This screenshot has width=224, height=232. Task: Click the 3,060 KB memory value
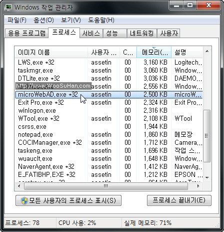click(x=155, y=70)
